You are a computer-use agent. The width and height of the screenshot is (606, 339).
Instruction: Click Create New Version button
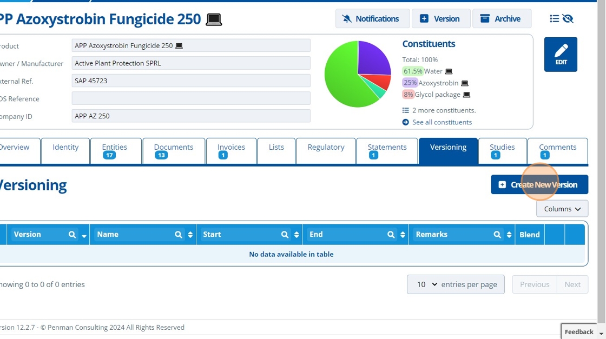click(x=539, y=184)
